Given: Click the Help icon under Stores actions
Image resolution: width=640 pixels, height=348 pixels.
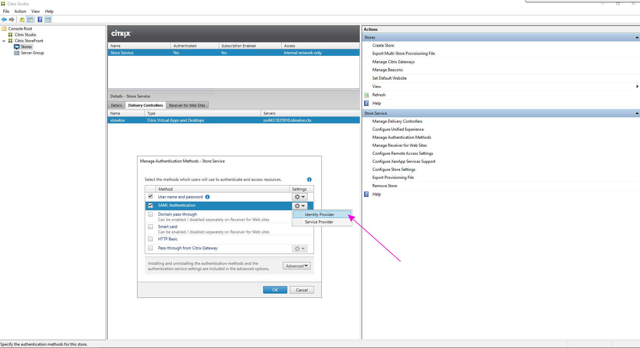Looking at the screenshot, I should click(367, 103).
